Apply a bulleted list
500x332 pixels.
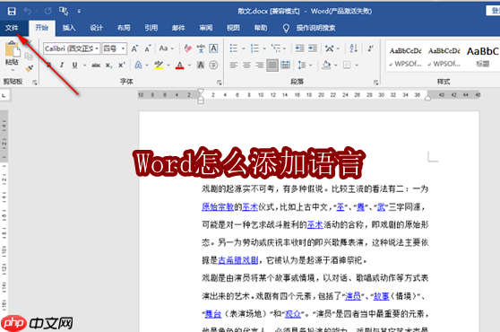[x=234, y=48]
